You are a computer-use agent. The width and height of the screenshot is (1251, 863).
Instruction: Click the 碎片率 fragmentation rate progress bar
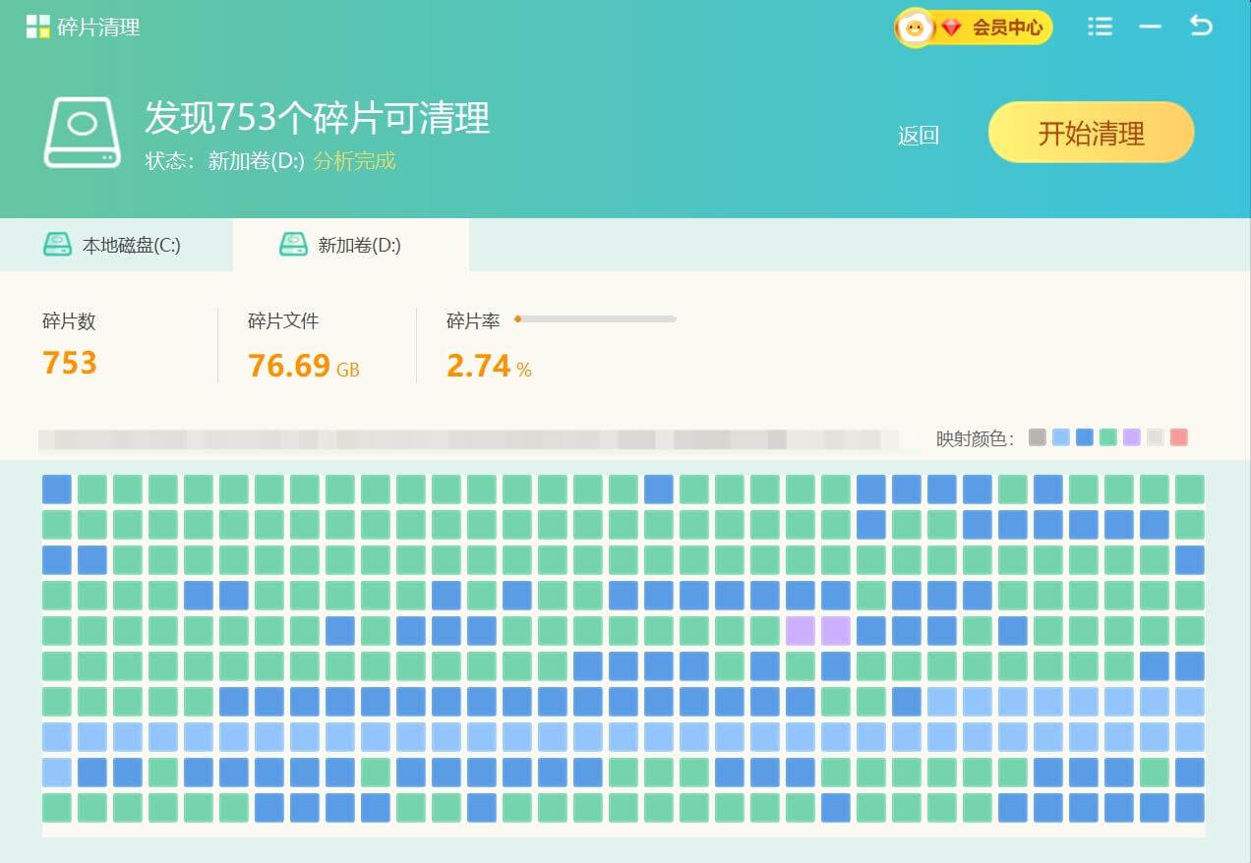point(596,318)
